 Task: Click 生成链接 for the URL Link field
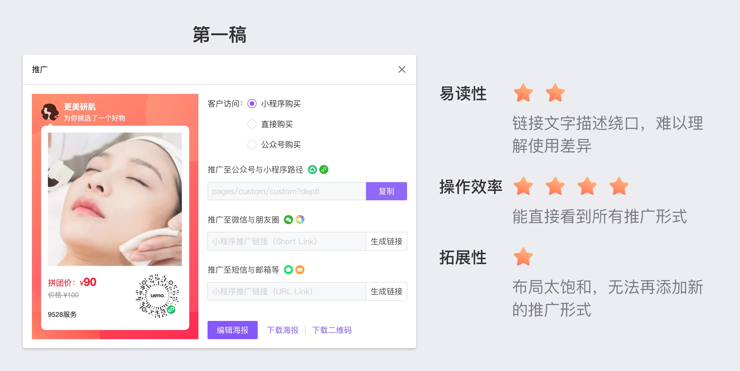click(x=386, y=291)
